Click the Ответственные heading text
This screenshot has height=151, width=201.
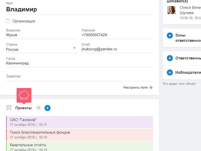[188, 58]
